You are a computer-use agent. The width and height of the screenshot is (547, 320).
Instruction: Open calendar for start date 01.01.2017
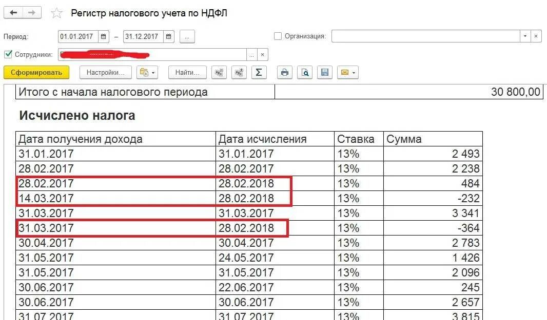click(103, 36)
